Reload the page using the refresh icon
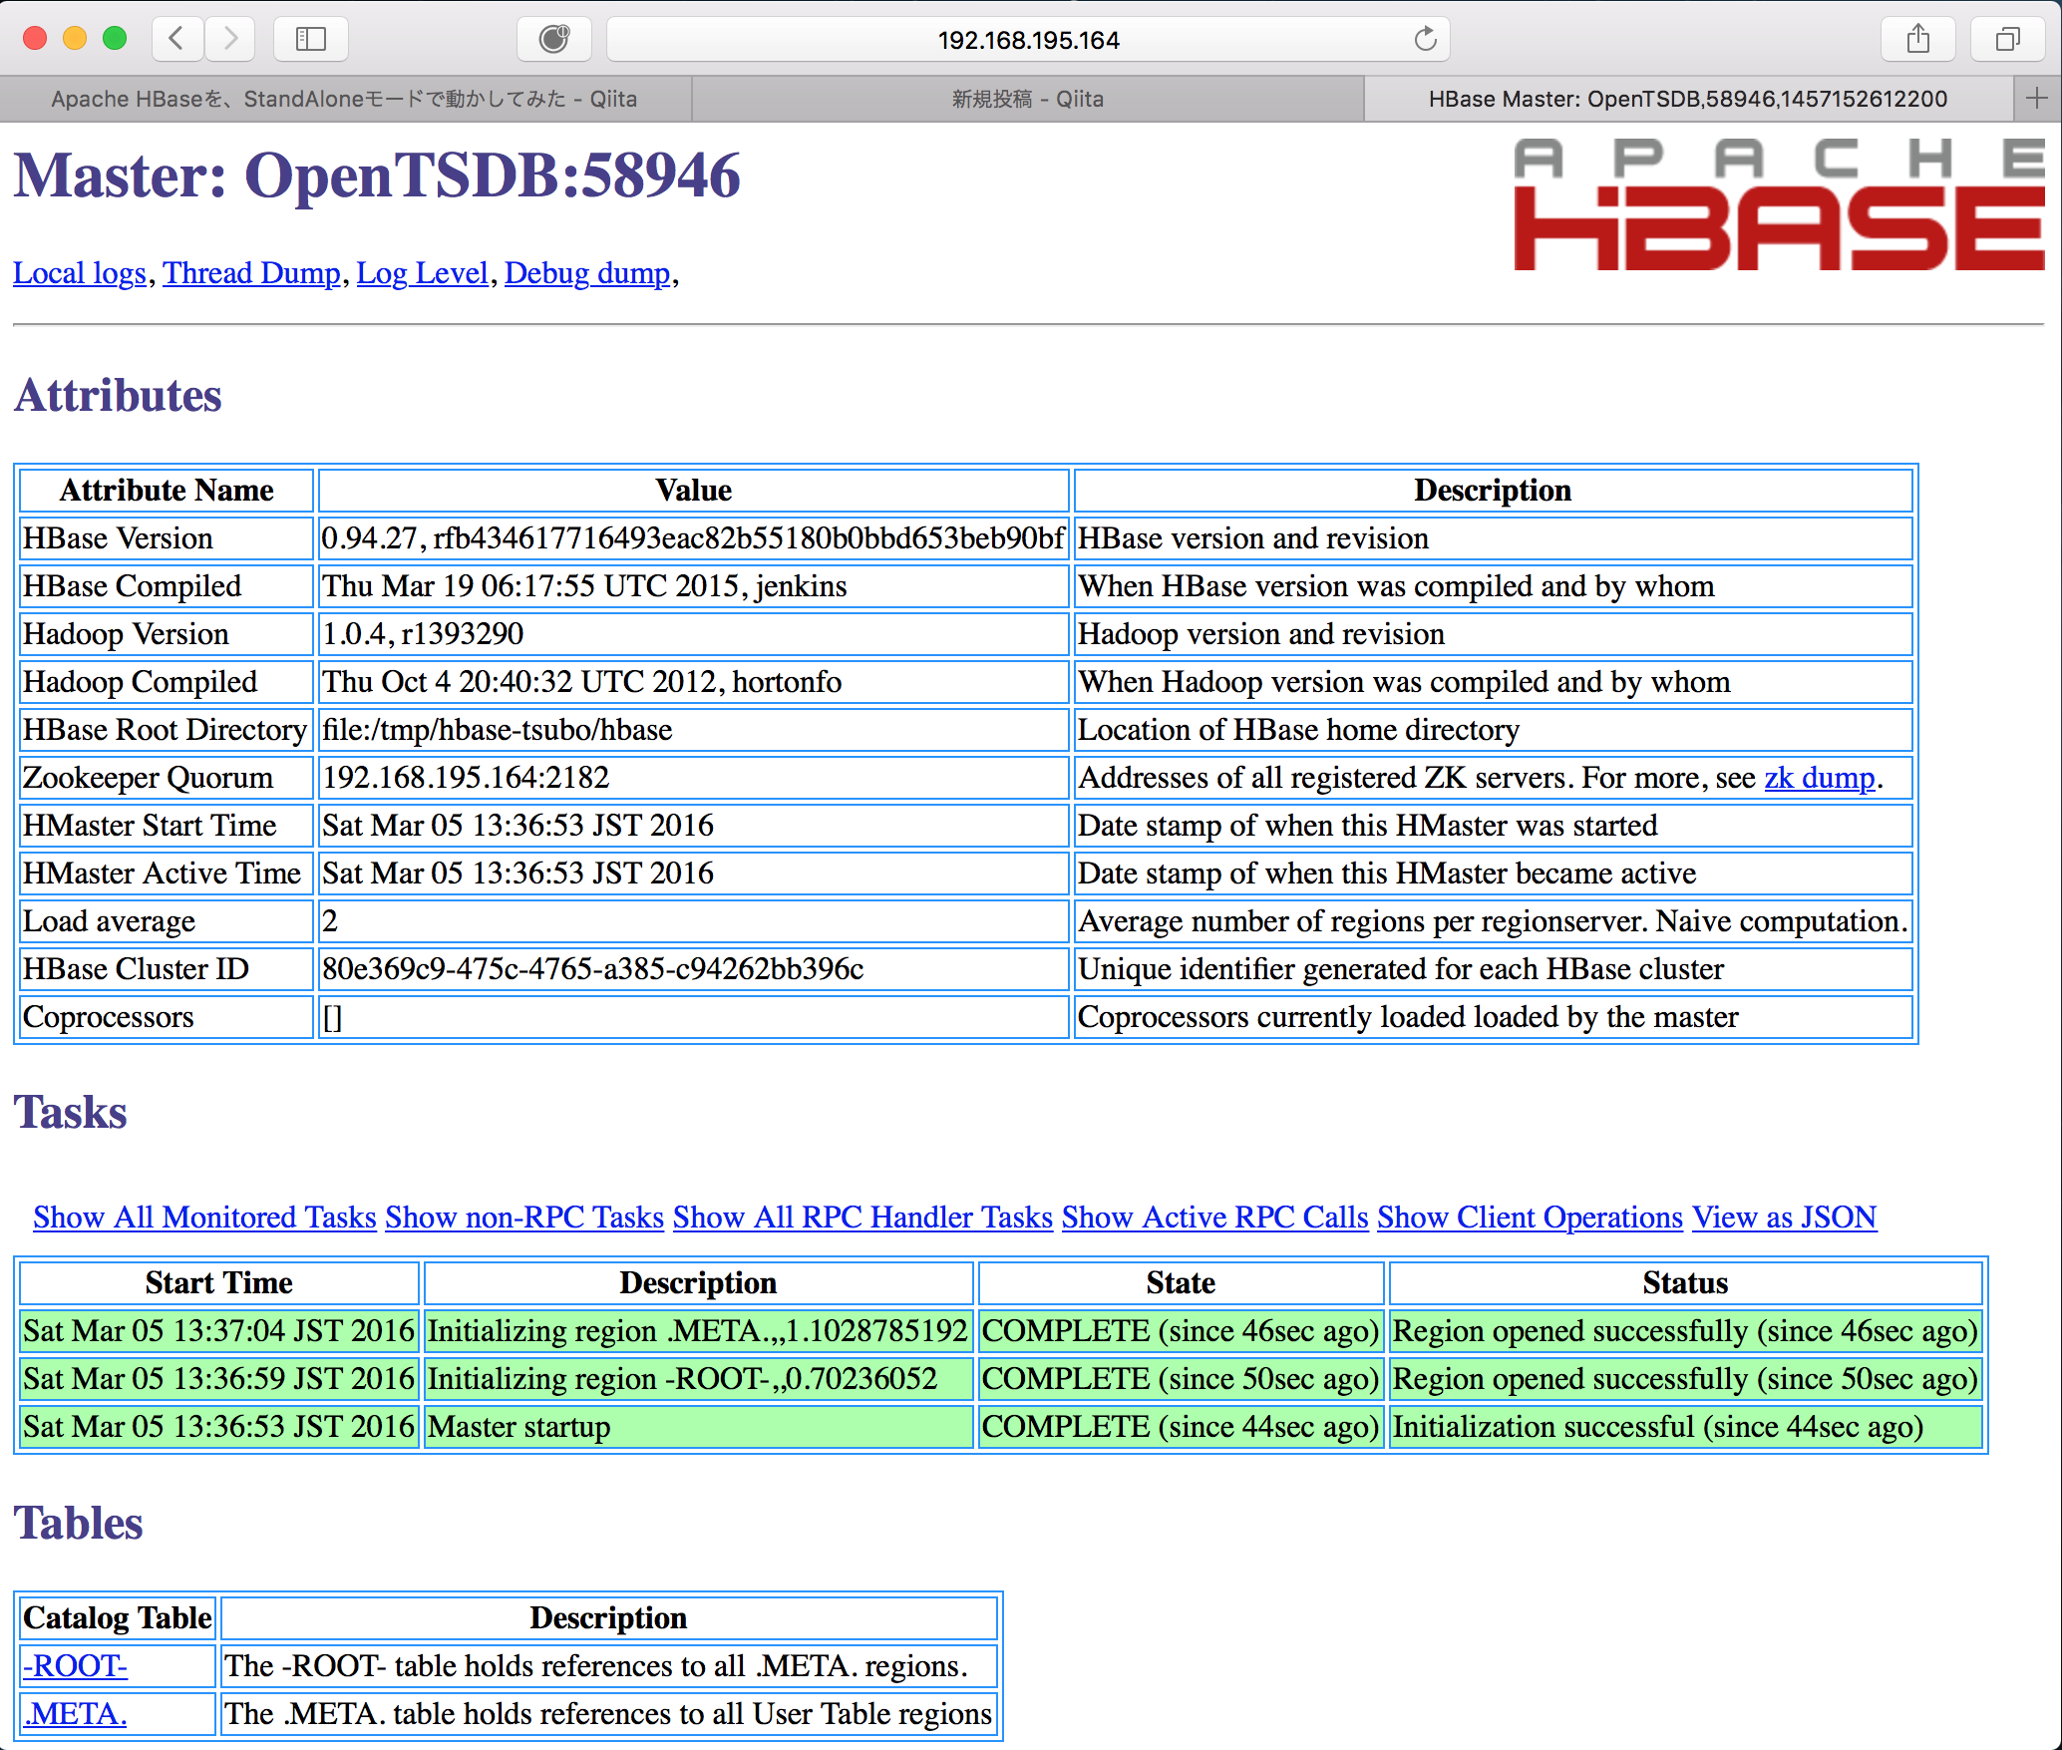The height and width of the screenshot is (1750, 2062). (1424, 40)
